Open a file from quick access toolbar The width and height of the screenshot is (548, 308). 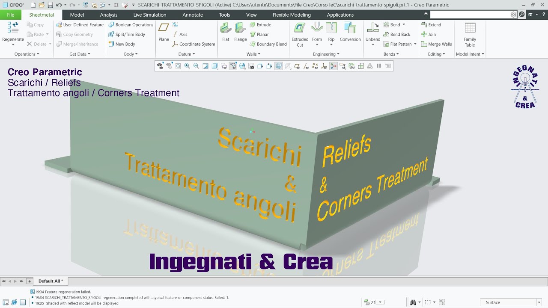(42, 5)
